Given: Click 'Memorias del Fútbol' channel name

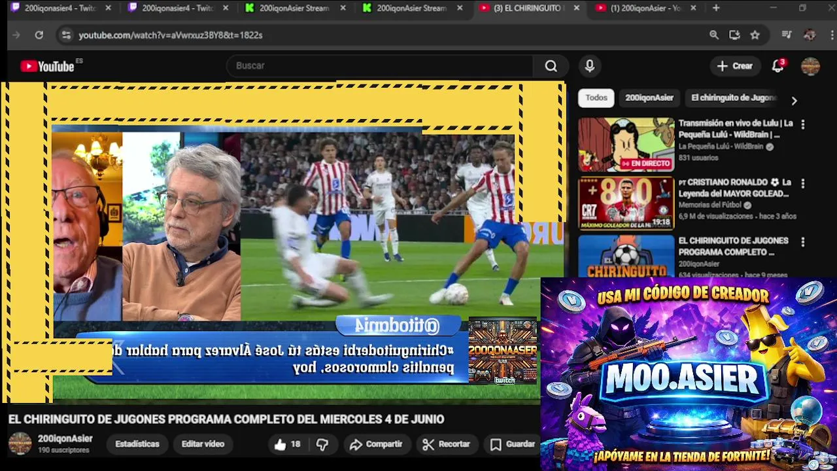Looking at the screenshot, I should [x=710, y=205].
